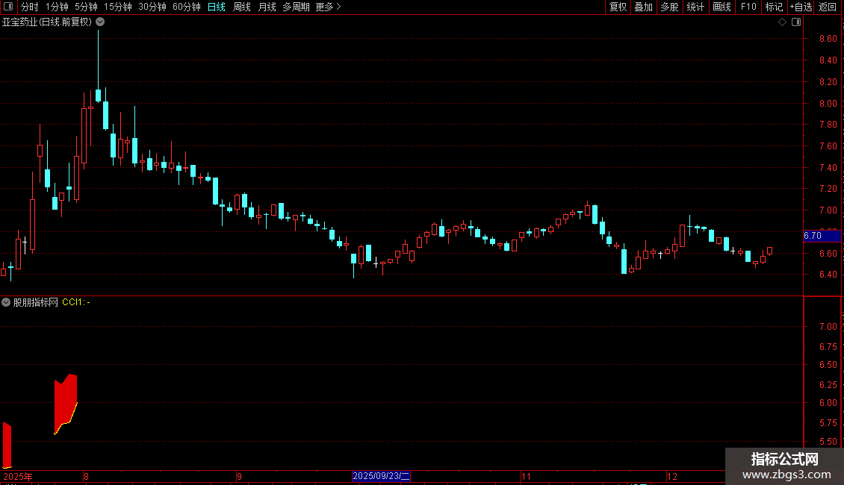This screenshot has width=844, height=485.
Task: Open the 多周期 multi-period view
Action: (296, 7)
